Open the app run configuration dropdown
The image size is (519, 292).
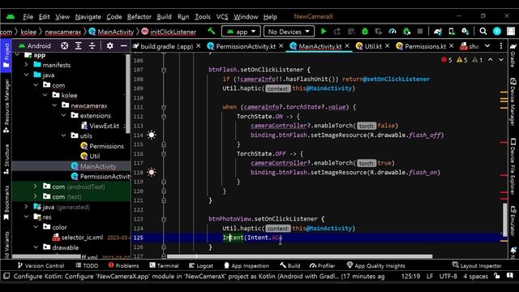click(241, 32)
